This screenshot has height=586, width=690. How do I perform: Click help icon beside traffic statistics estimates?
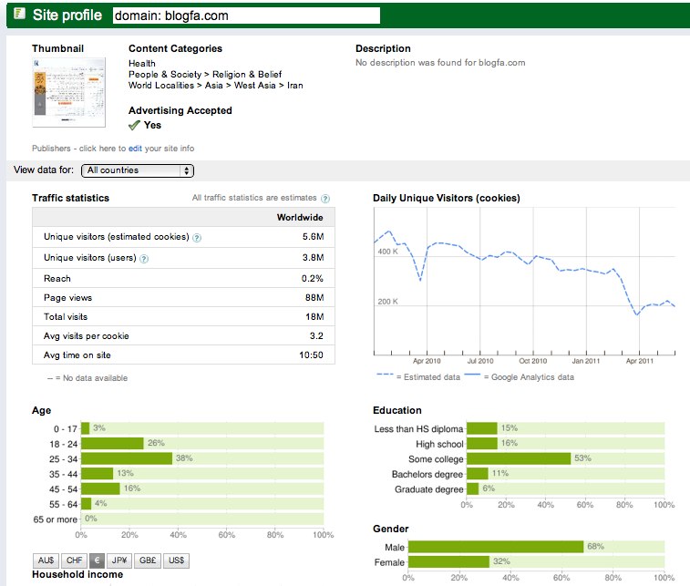coord(325,199)
